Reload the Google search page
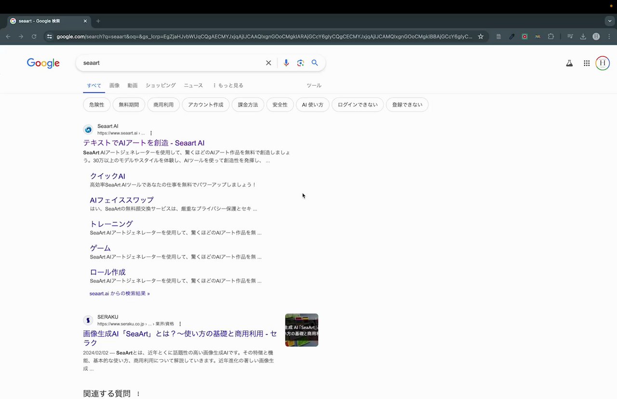The height and width of the screenshot is (399, 617). (34, 37)
